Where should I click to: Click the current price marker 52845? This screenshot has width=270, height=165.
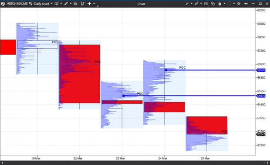click(261, 134)
